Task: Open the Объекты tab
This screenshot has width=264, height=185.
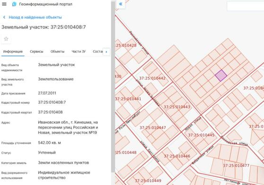Action: click(x=57, y=52)
